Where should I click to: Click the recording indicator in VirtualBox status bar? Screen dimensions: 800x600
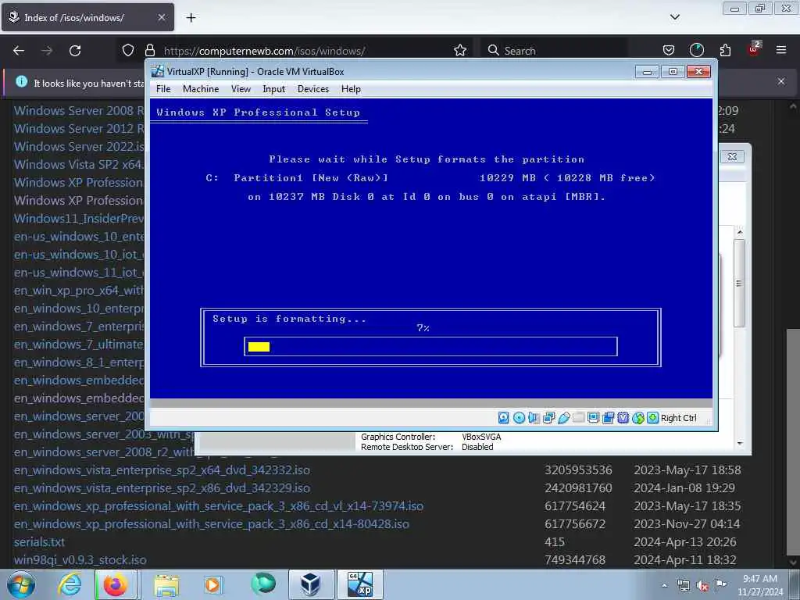tap(608, 418)
